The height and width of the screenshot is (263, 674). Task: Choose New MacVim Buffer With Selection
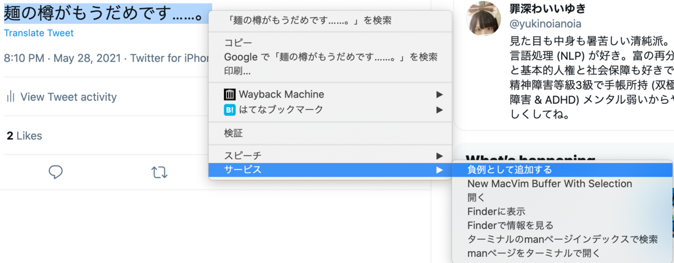click(x=563, y=183)
